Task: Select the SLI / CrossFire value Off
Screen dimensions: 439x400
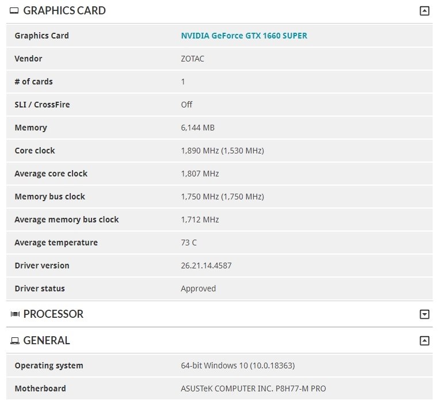Action: 186,105
